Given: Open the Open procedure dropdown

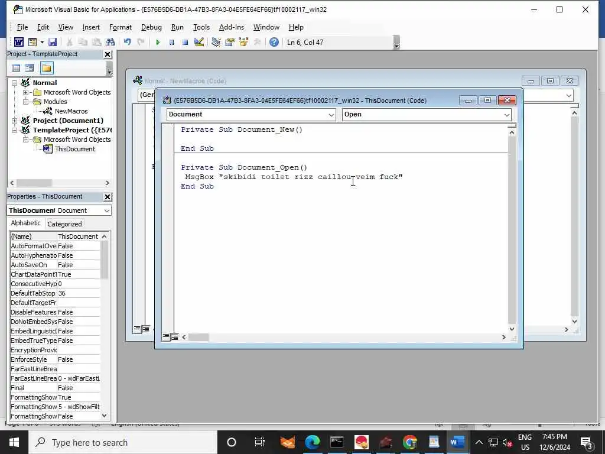Looking at the screenshot, I should 506,115.
